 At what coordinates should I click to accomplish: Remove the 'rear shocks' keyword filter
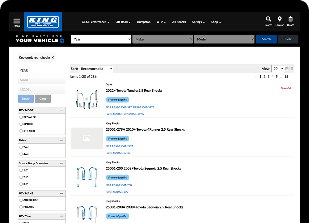coord(53,57)
